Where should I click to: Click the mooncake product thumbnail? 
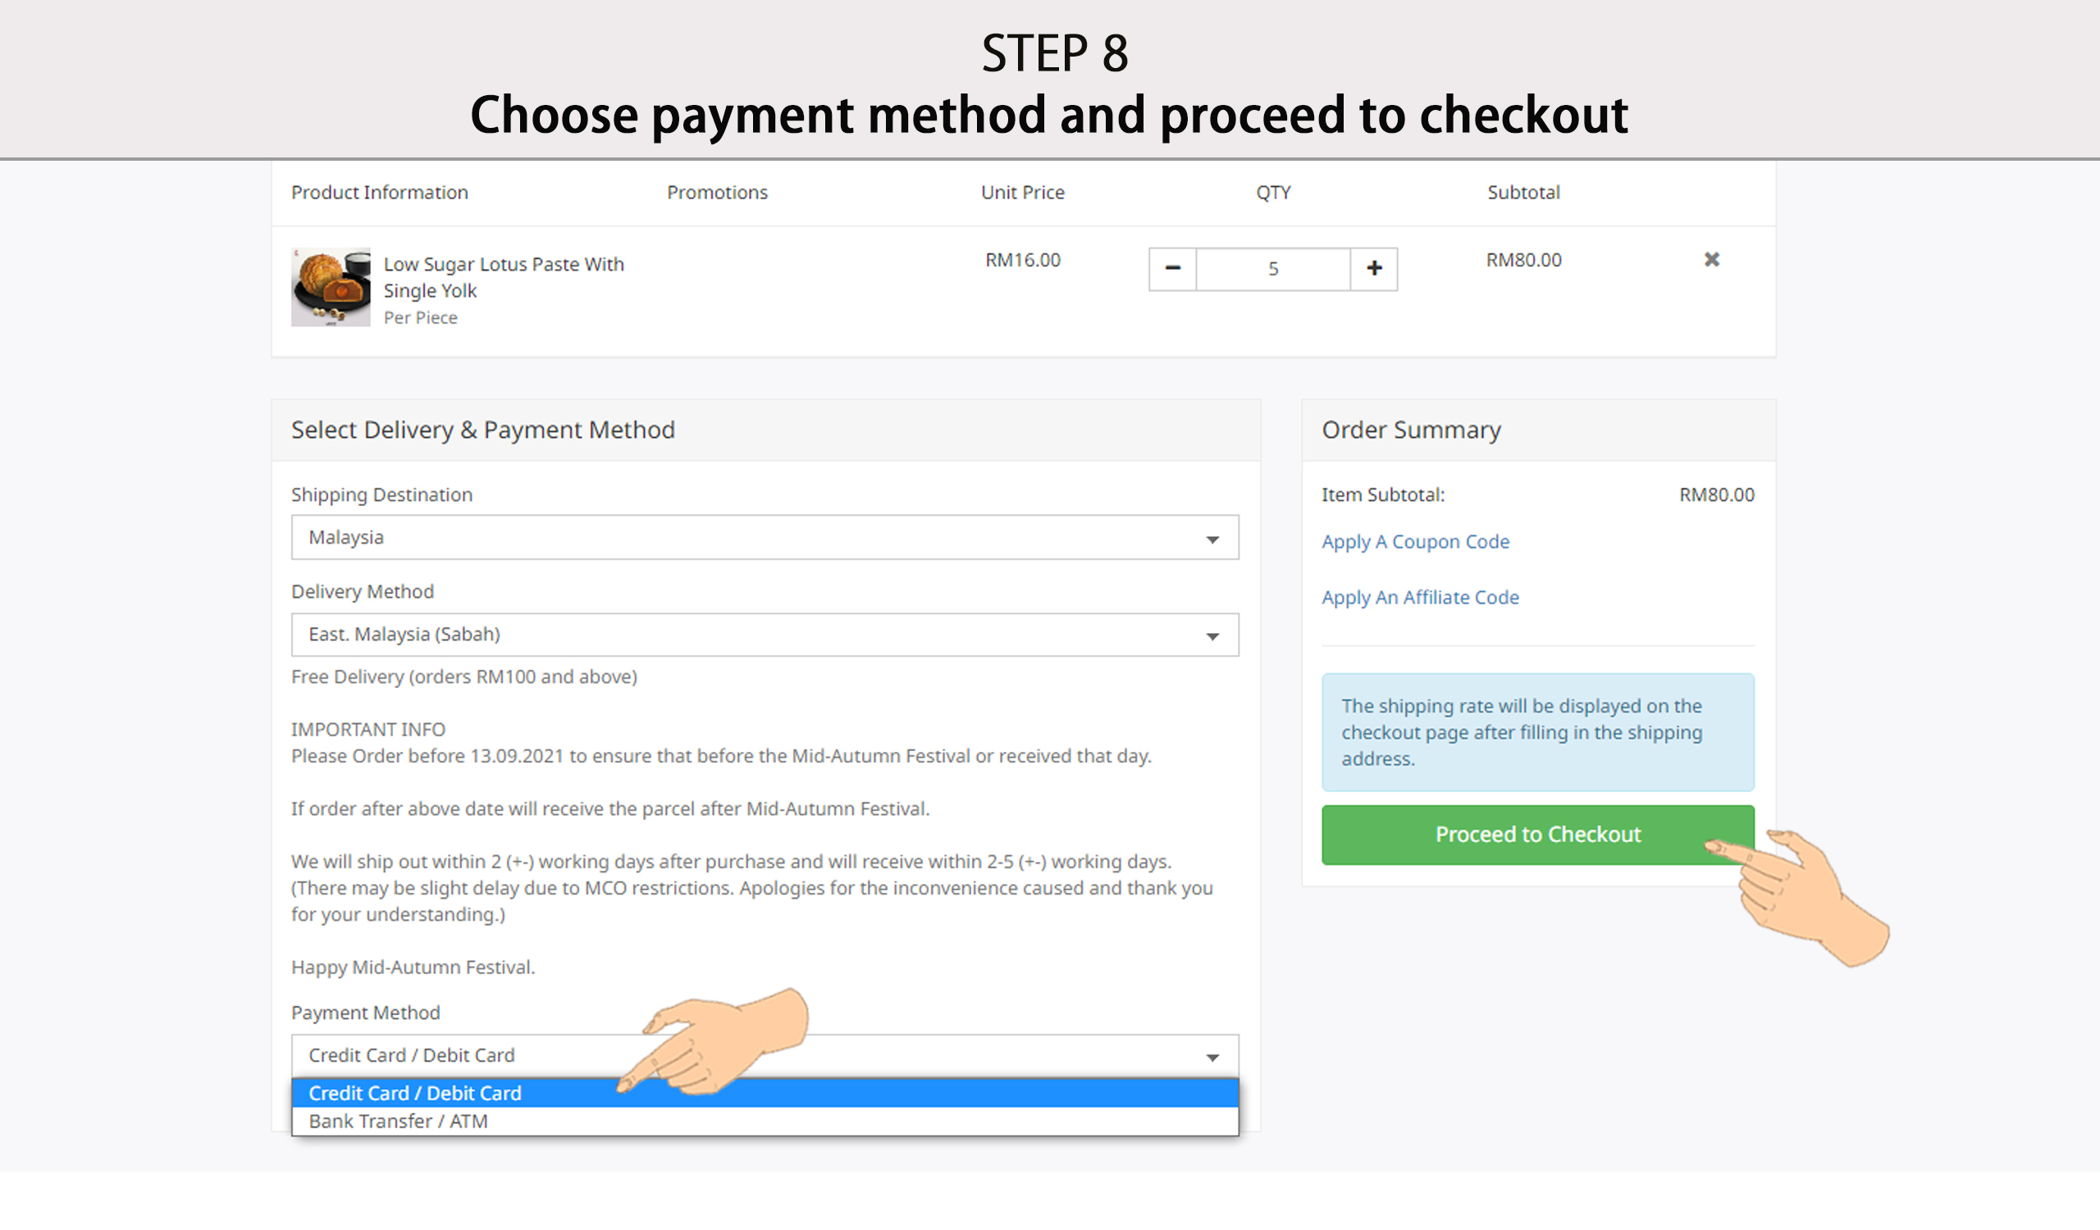pyautogui.click(x=330, y=286)
